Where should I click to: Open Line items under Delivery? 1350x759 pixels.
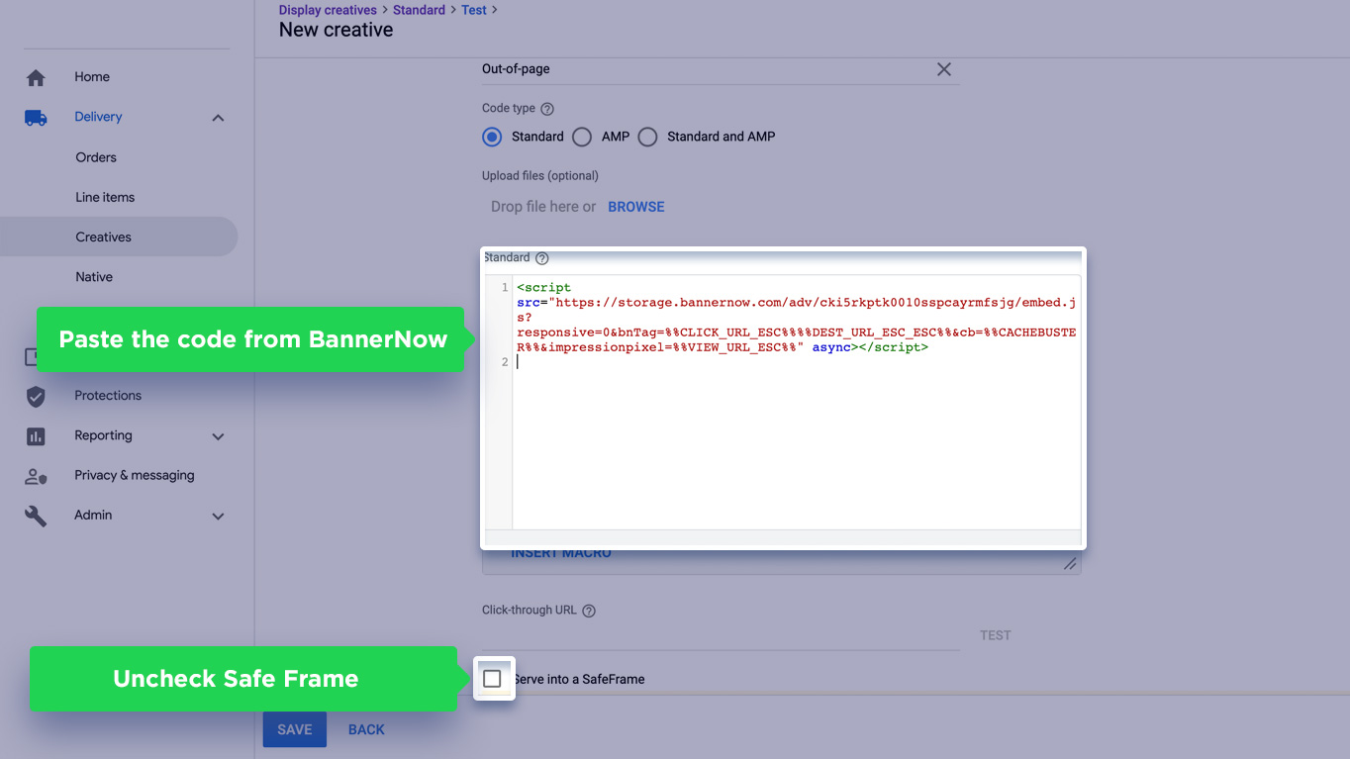(105, 197)
